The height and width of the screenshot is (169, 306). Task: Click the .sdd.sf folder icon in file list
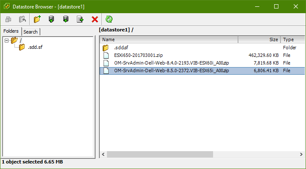point(106,48)
